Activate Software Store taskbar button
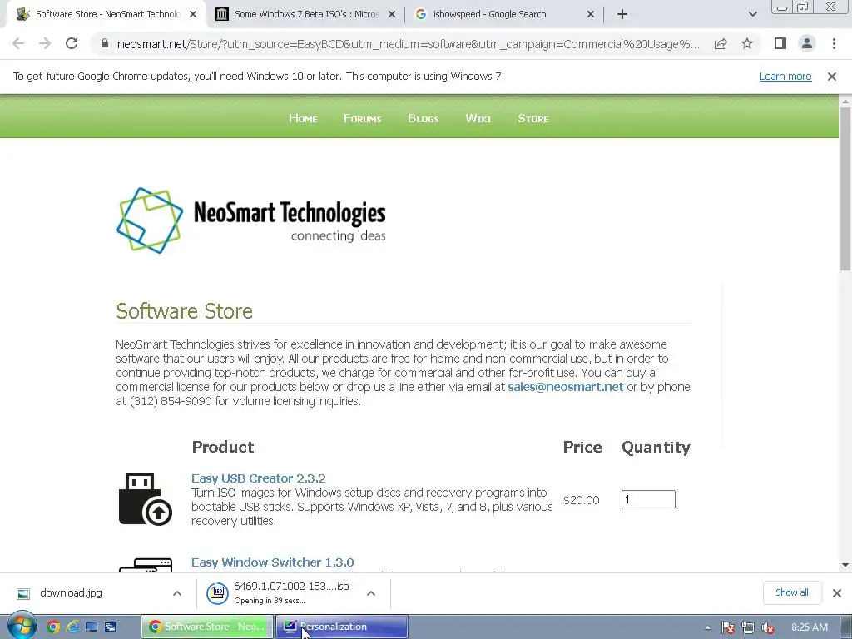This screenshot has height=639, width=852. pyautogui.click(x=207, y=627)
